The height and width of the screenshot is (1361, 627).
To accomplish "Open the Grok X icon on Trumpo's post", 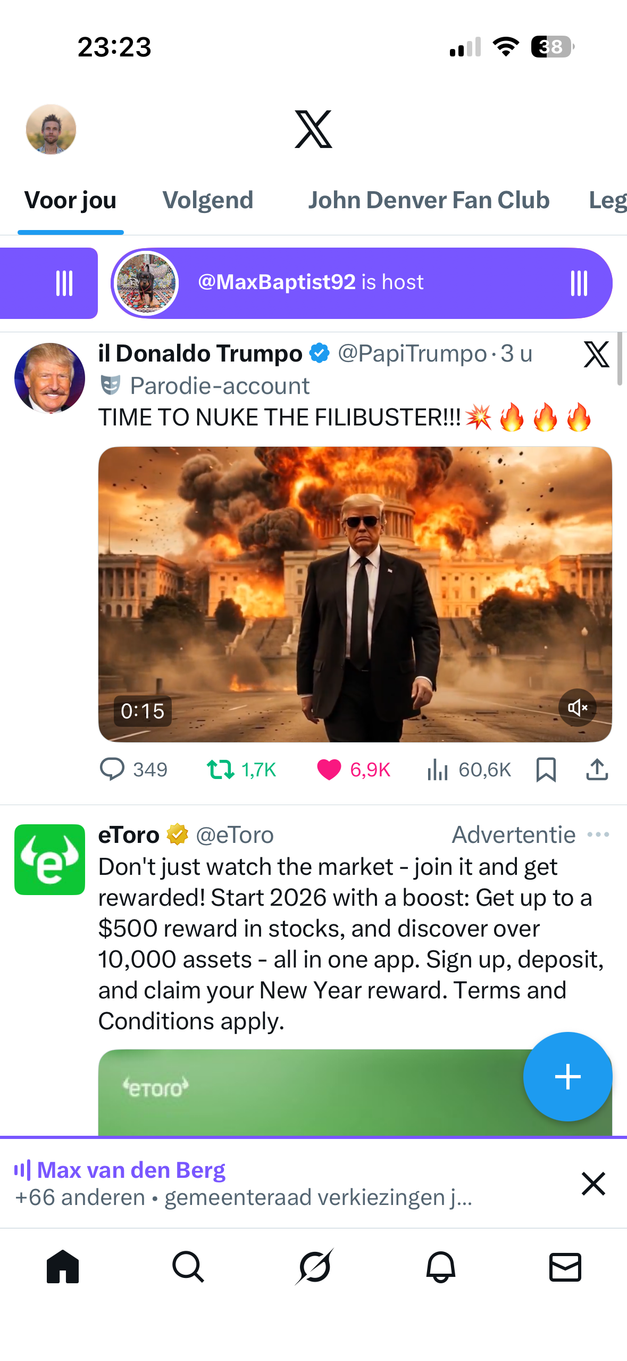I will coord(596,355).
